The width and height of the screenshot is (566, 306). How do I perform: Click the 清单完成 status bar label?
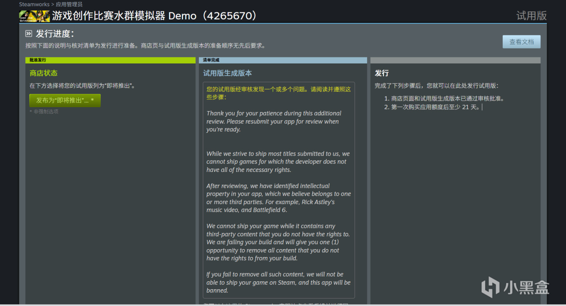click(211, 60)
